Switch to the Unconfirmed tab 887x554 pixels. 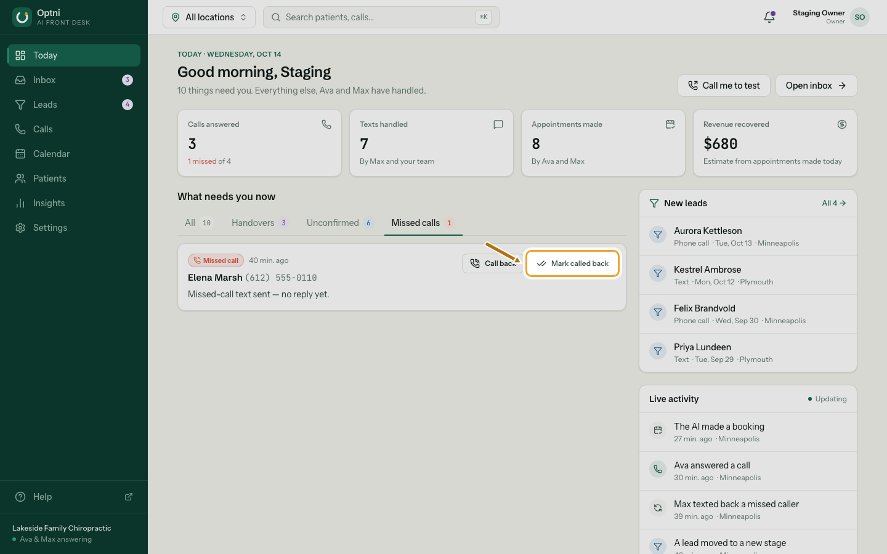pyautogui.click(x=339, y=223)
